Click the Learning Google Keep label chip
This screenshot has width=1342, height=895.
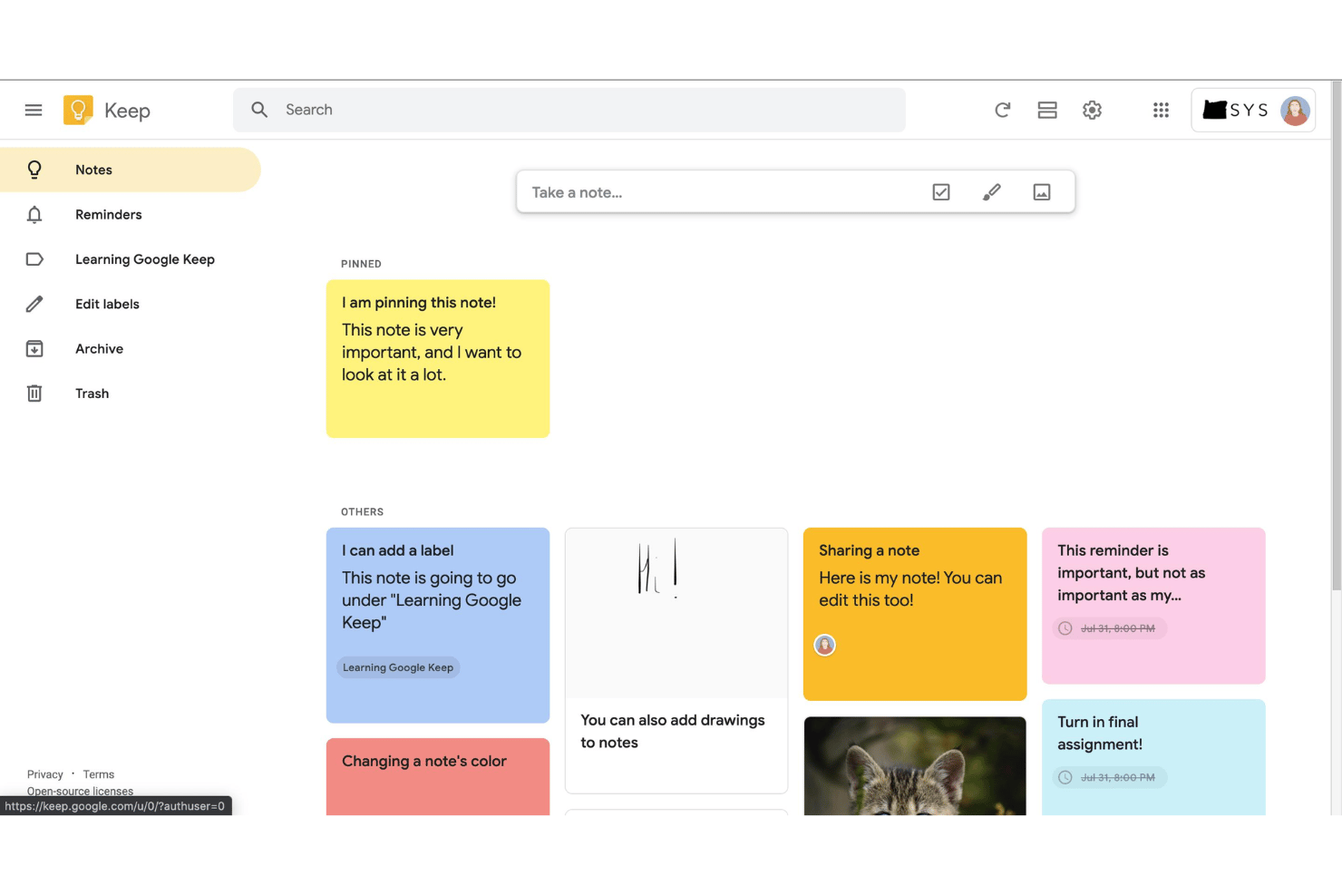[x=398, y=667]
